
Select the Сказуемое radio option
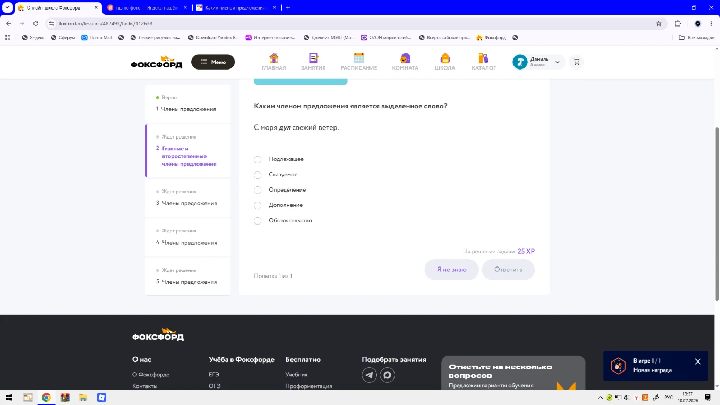(258, 175)
